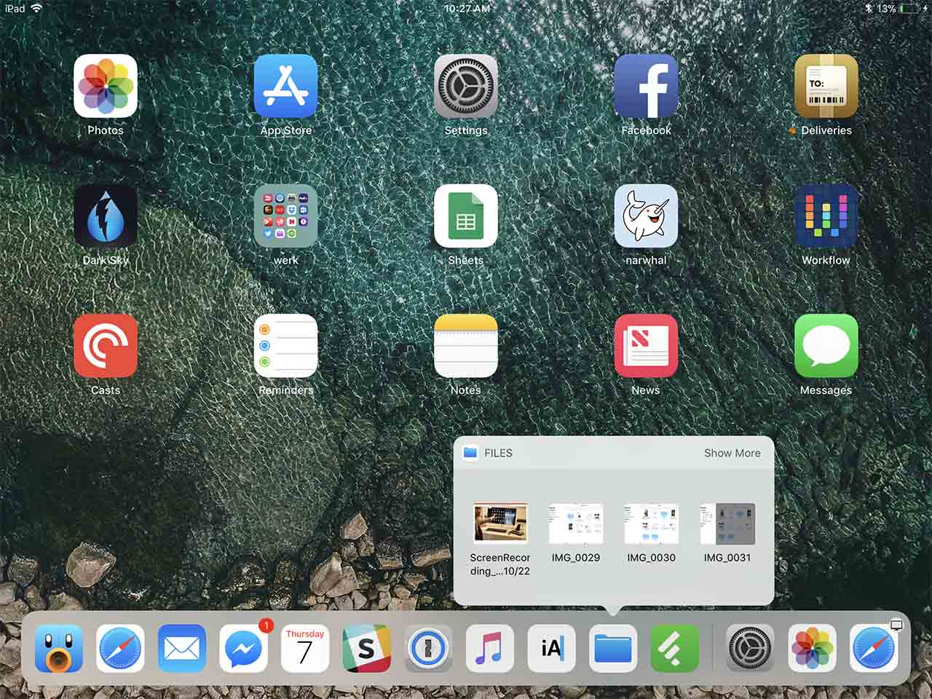
Task: Select IMG_0029 in the Files popover
Action: point(575,523)
